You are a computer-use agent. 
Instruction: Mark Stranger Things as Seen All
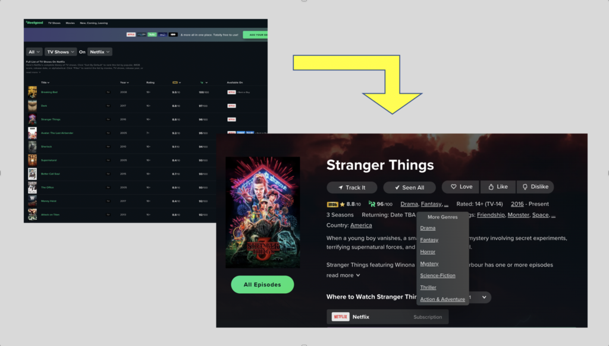[409, 188]
